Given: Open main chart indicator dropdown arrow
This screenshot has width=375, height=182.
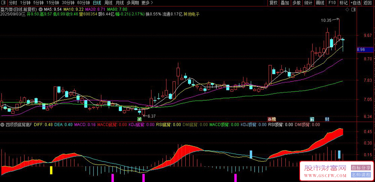Looking at the screenshot, I should [41, 10].
